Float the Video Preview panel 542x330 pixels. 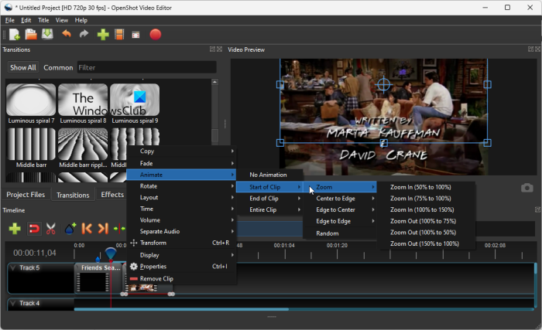click(531, 49)
